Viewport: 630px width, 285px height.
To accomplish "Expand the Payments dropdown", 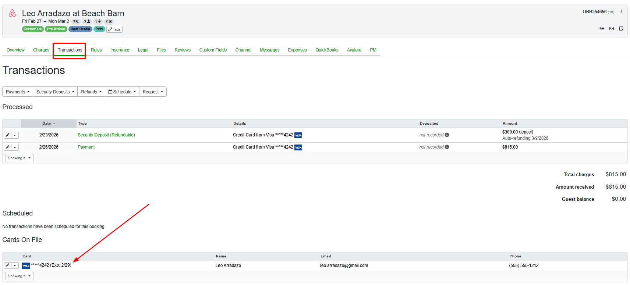I will (18, 92).
